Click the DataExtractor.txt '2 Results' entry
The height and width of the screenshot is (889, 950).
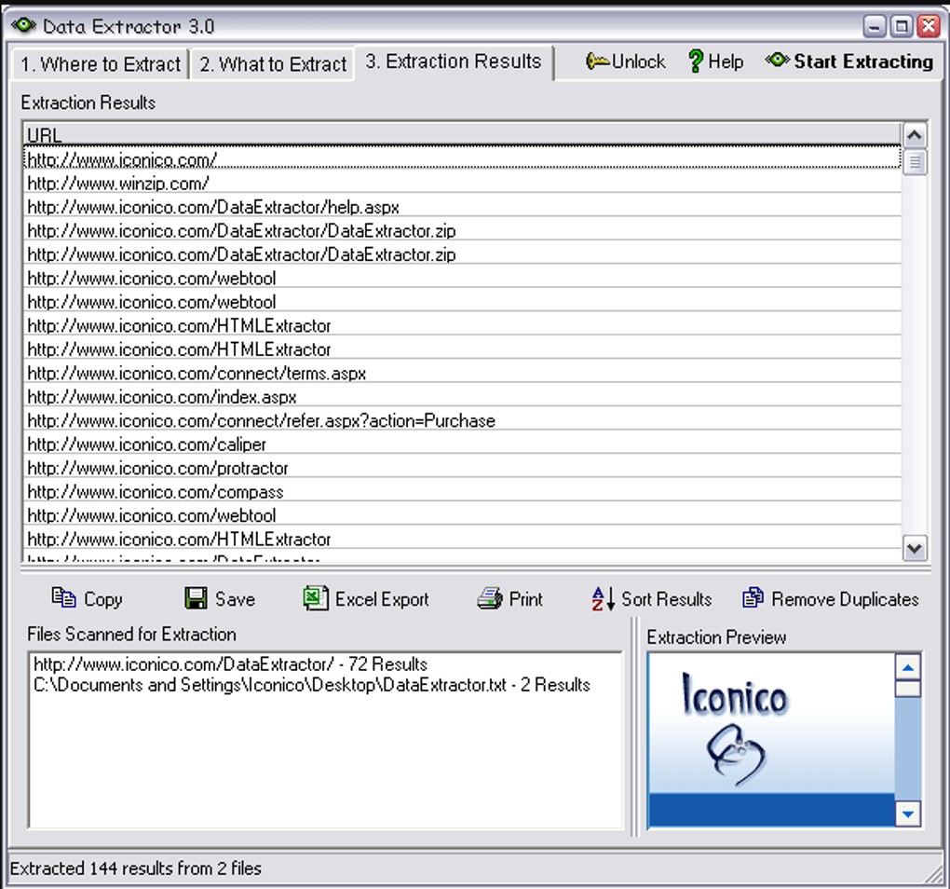coord(311,685)
